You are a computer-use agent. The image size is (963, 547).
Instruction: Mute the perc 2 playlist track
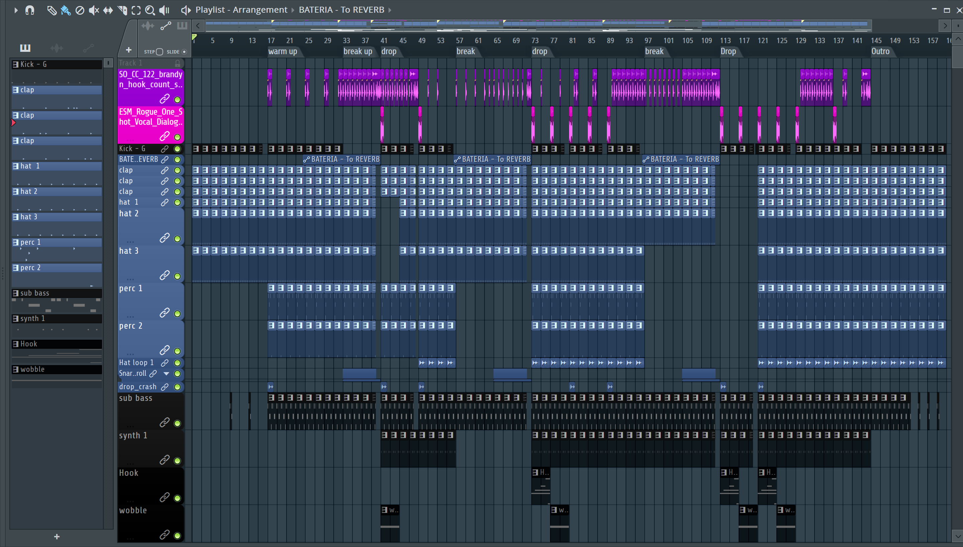click(x=177, y=351)
